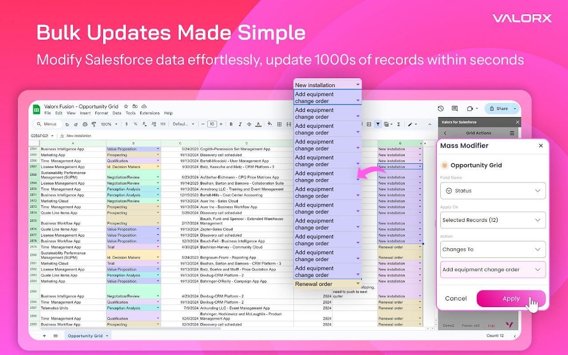This screenshot has width=568, height=355.
Task: Open the Help menu
Action: [168, 113]
